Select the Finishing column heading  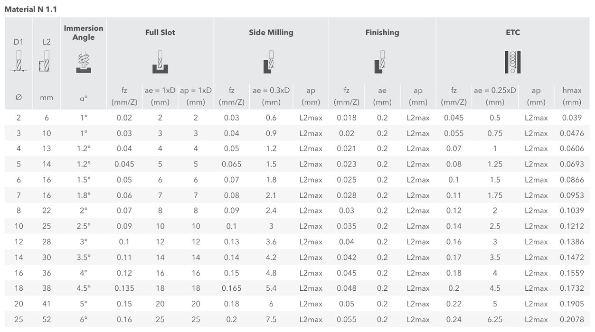[382, 32]
